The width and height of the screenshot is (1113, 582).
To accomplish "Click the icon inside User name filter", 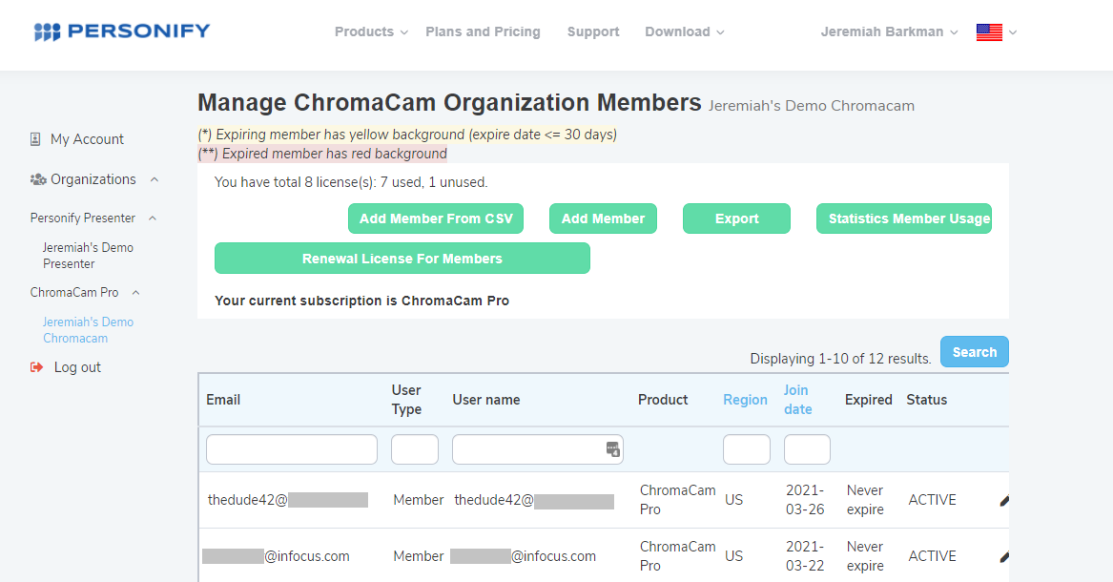I will 613,449.
